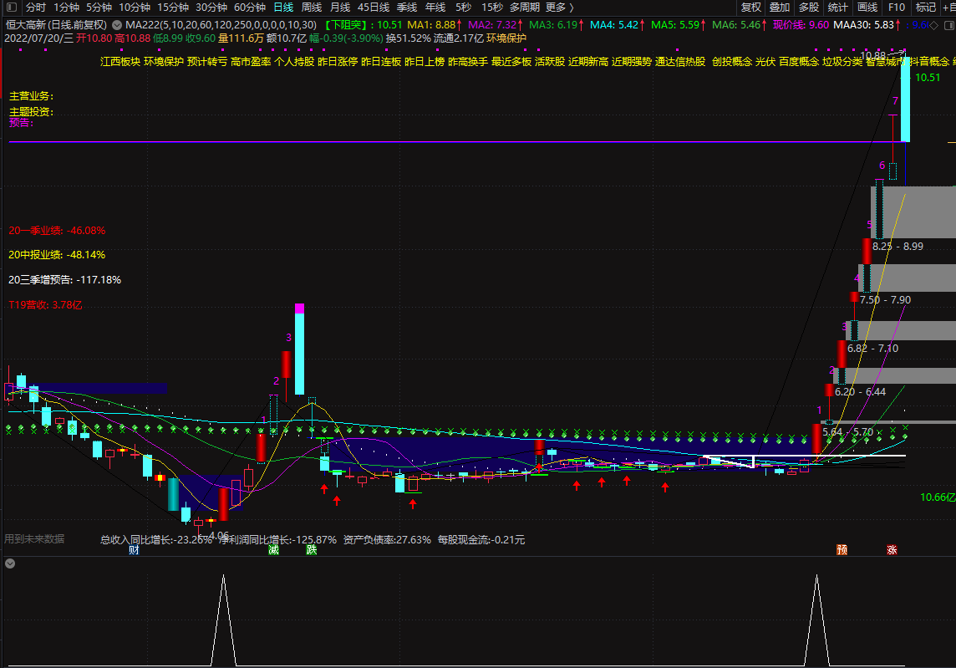Select the 5秒 period tab

coord(463,8)
